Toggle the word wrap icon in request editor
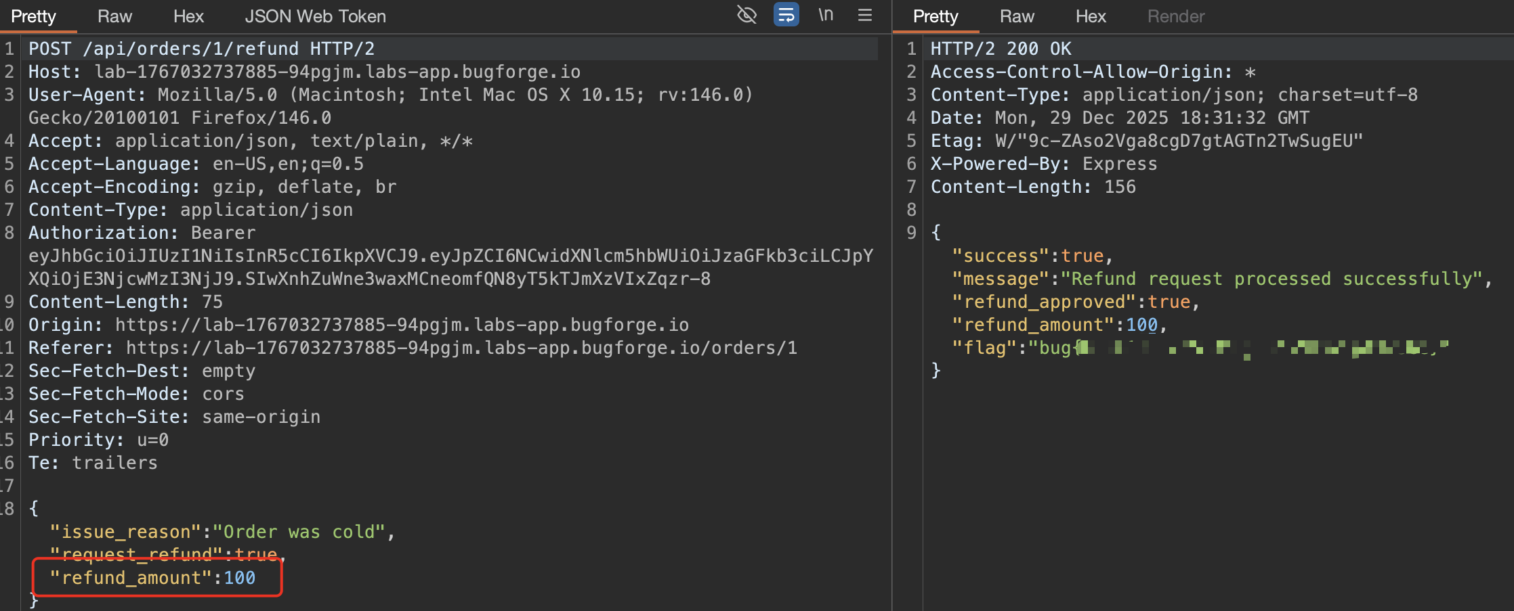 (x=786, y=15)
